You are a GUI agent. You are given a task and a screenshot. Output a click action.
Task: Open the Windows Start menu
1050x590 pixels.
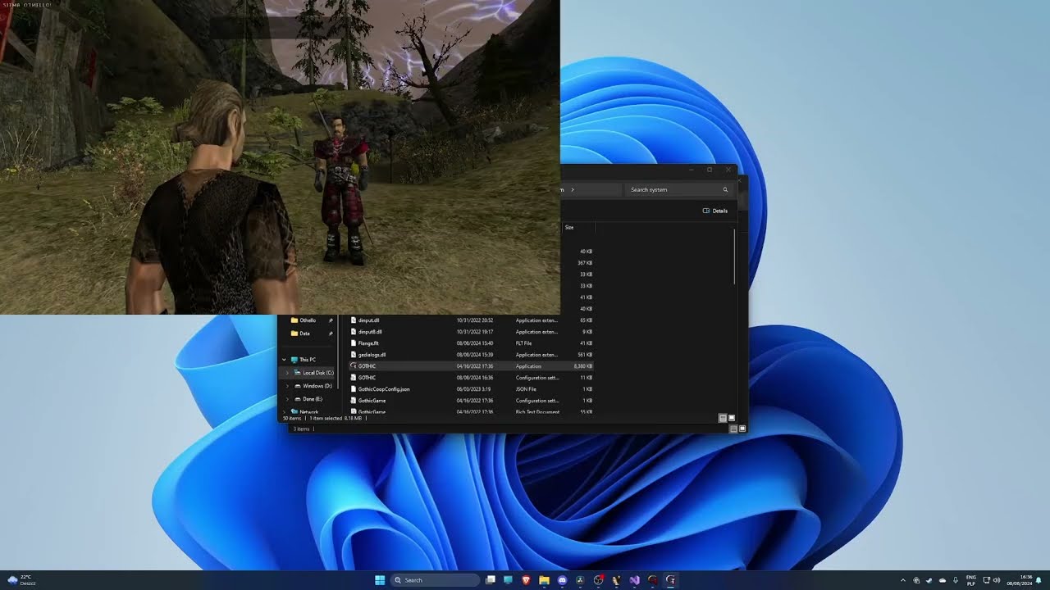(x=380, y=580)
